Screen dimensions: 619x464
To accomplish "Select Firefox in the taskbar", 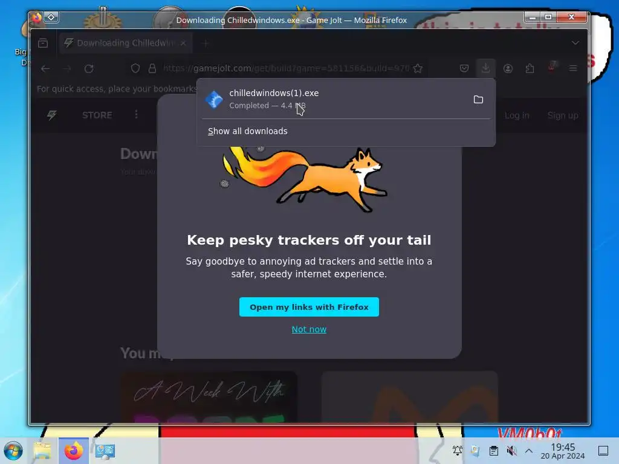I will (73, 451).
